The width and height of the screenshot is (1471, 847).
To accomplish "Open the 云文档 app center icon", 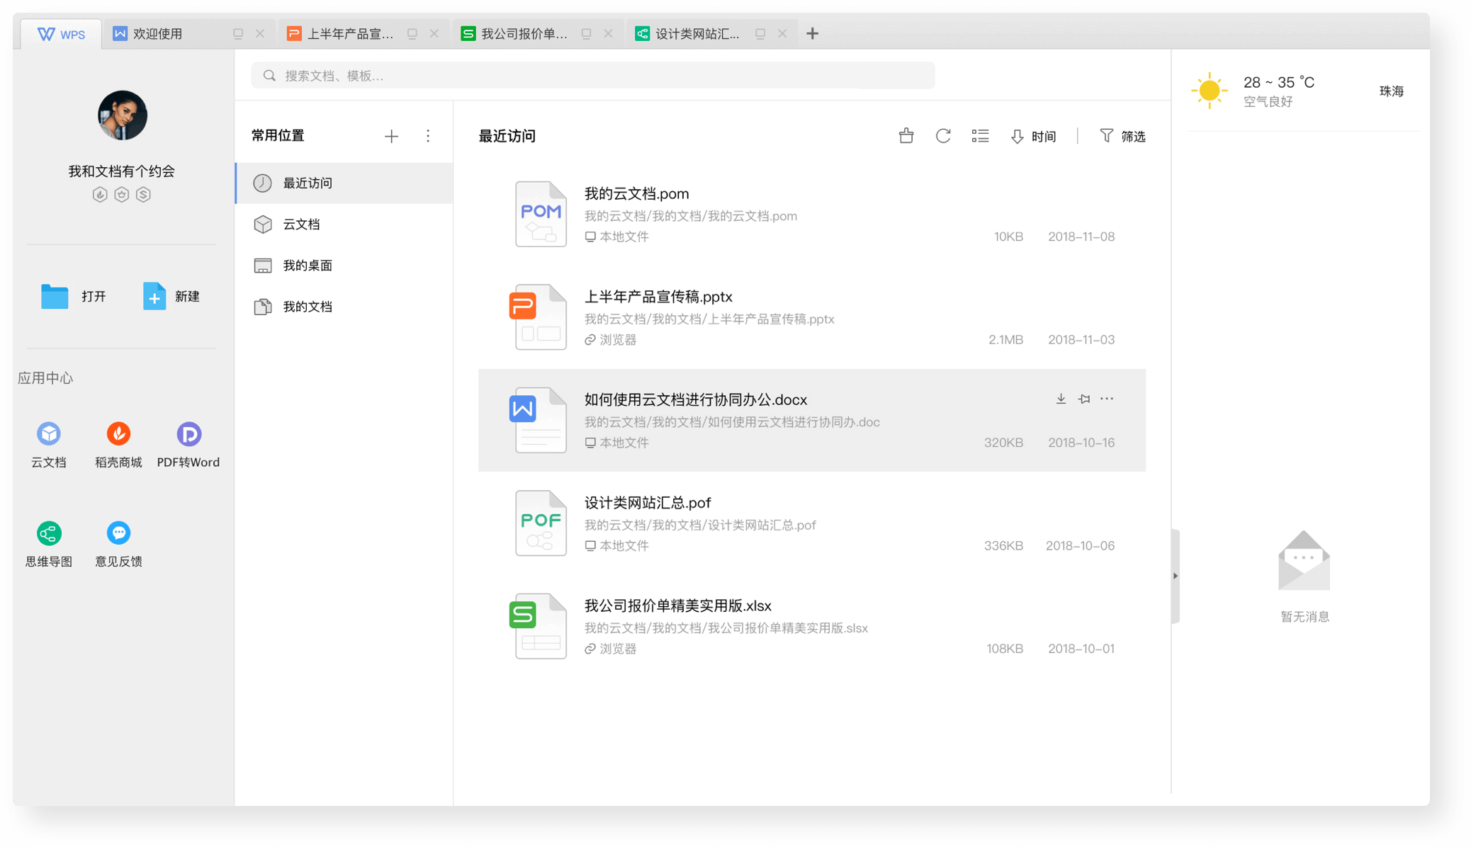I will (x=49, y=434).
